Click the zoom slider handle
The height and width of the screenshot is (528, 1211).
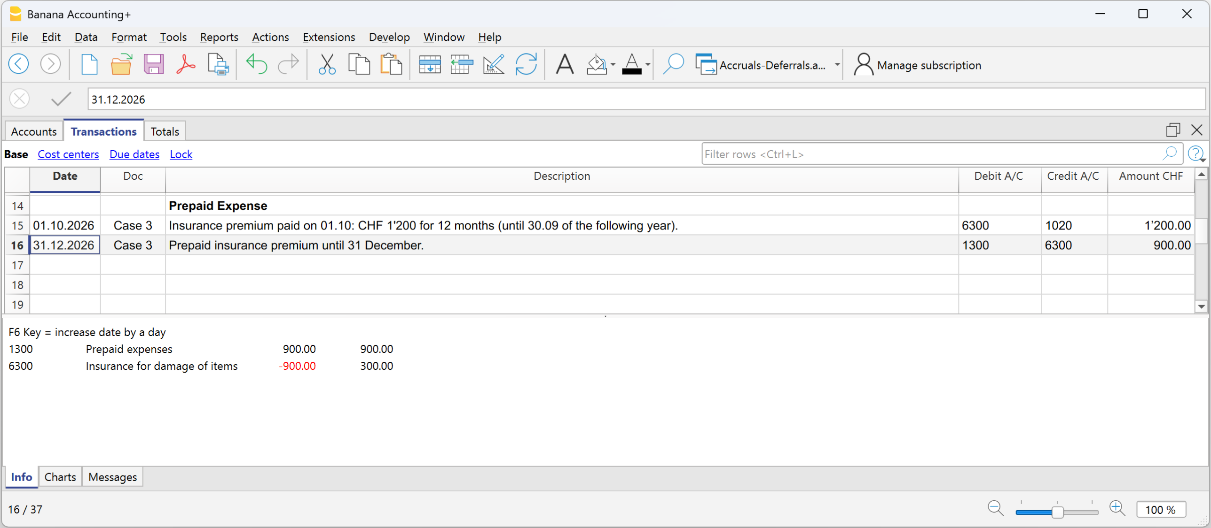click(1057, 512)
